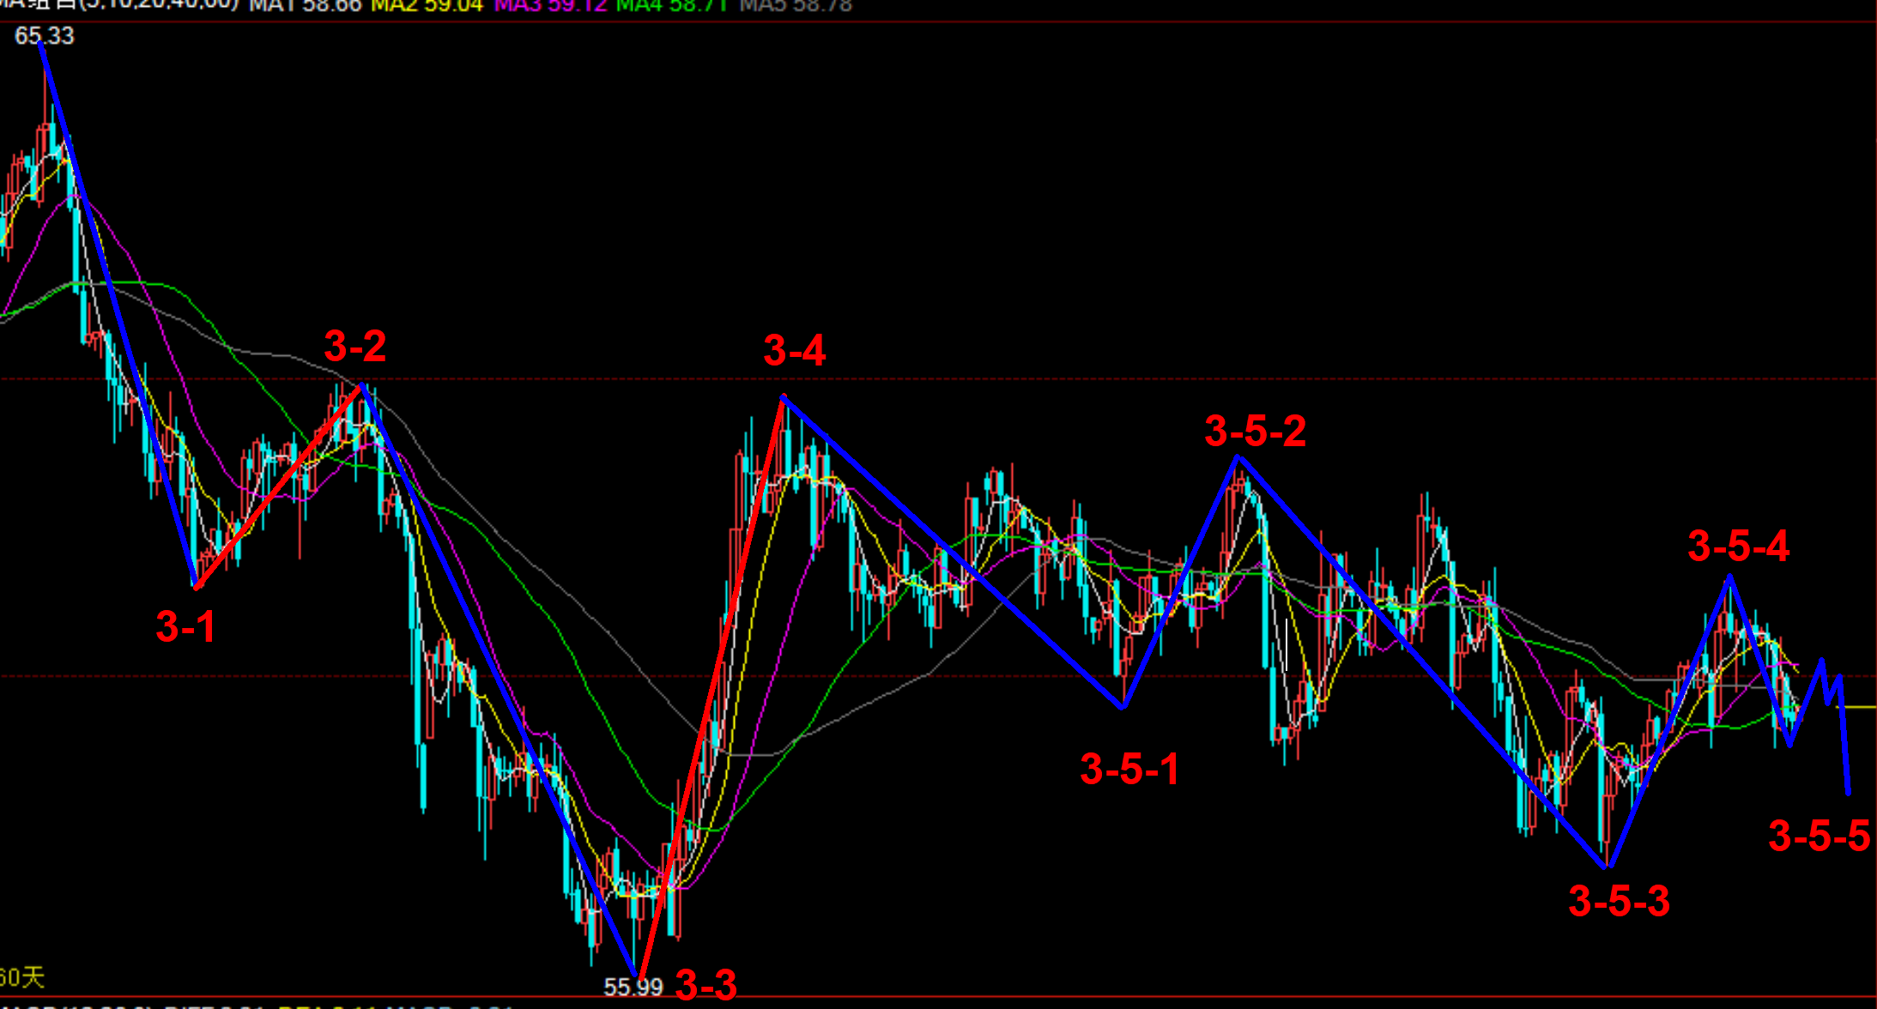
Task: Select the 3-5-5 projection label
Action: pos(1819,836)
